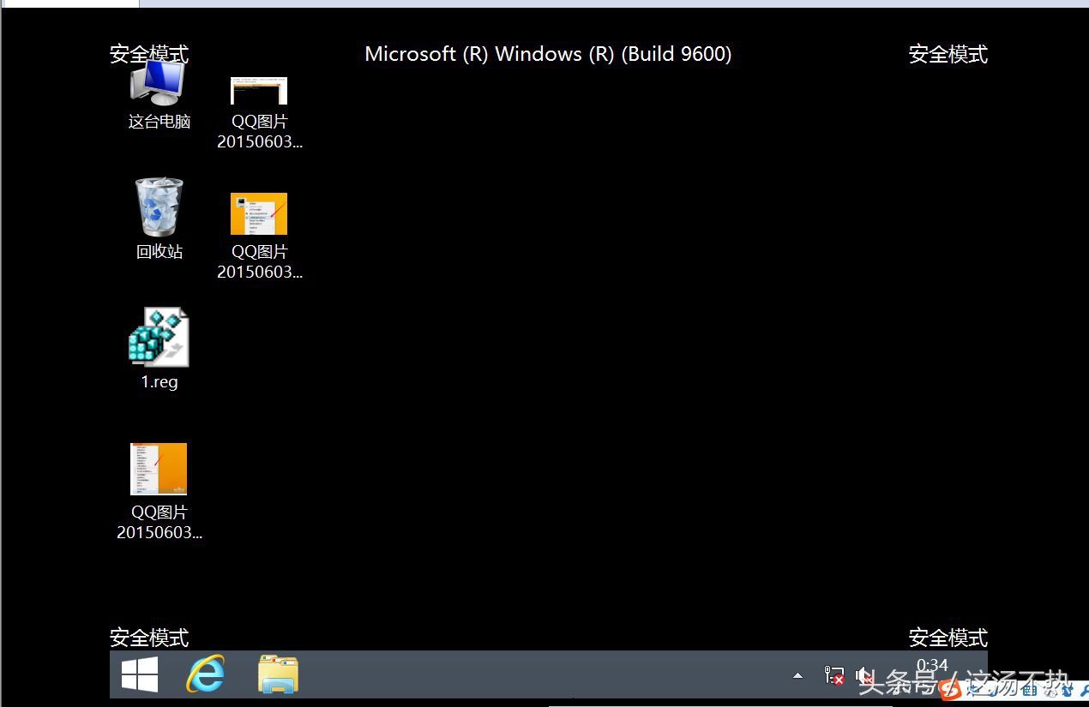Click the 这台电脑 label text

click(x=159, y=121)
